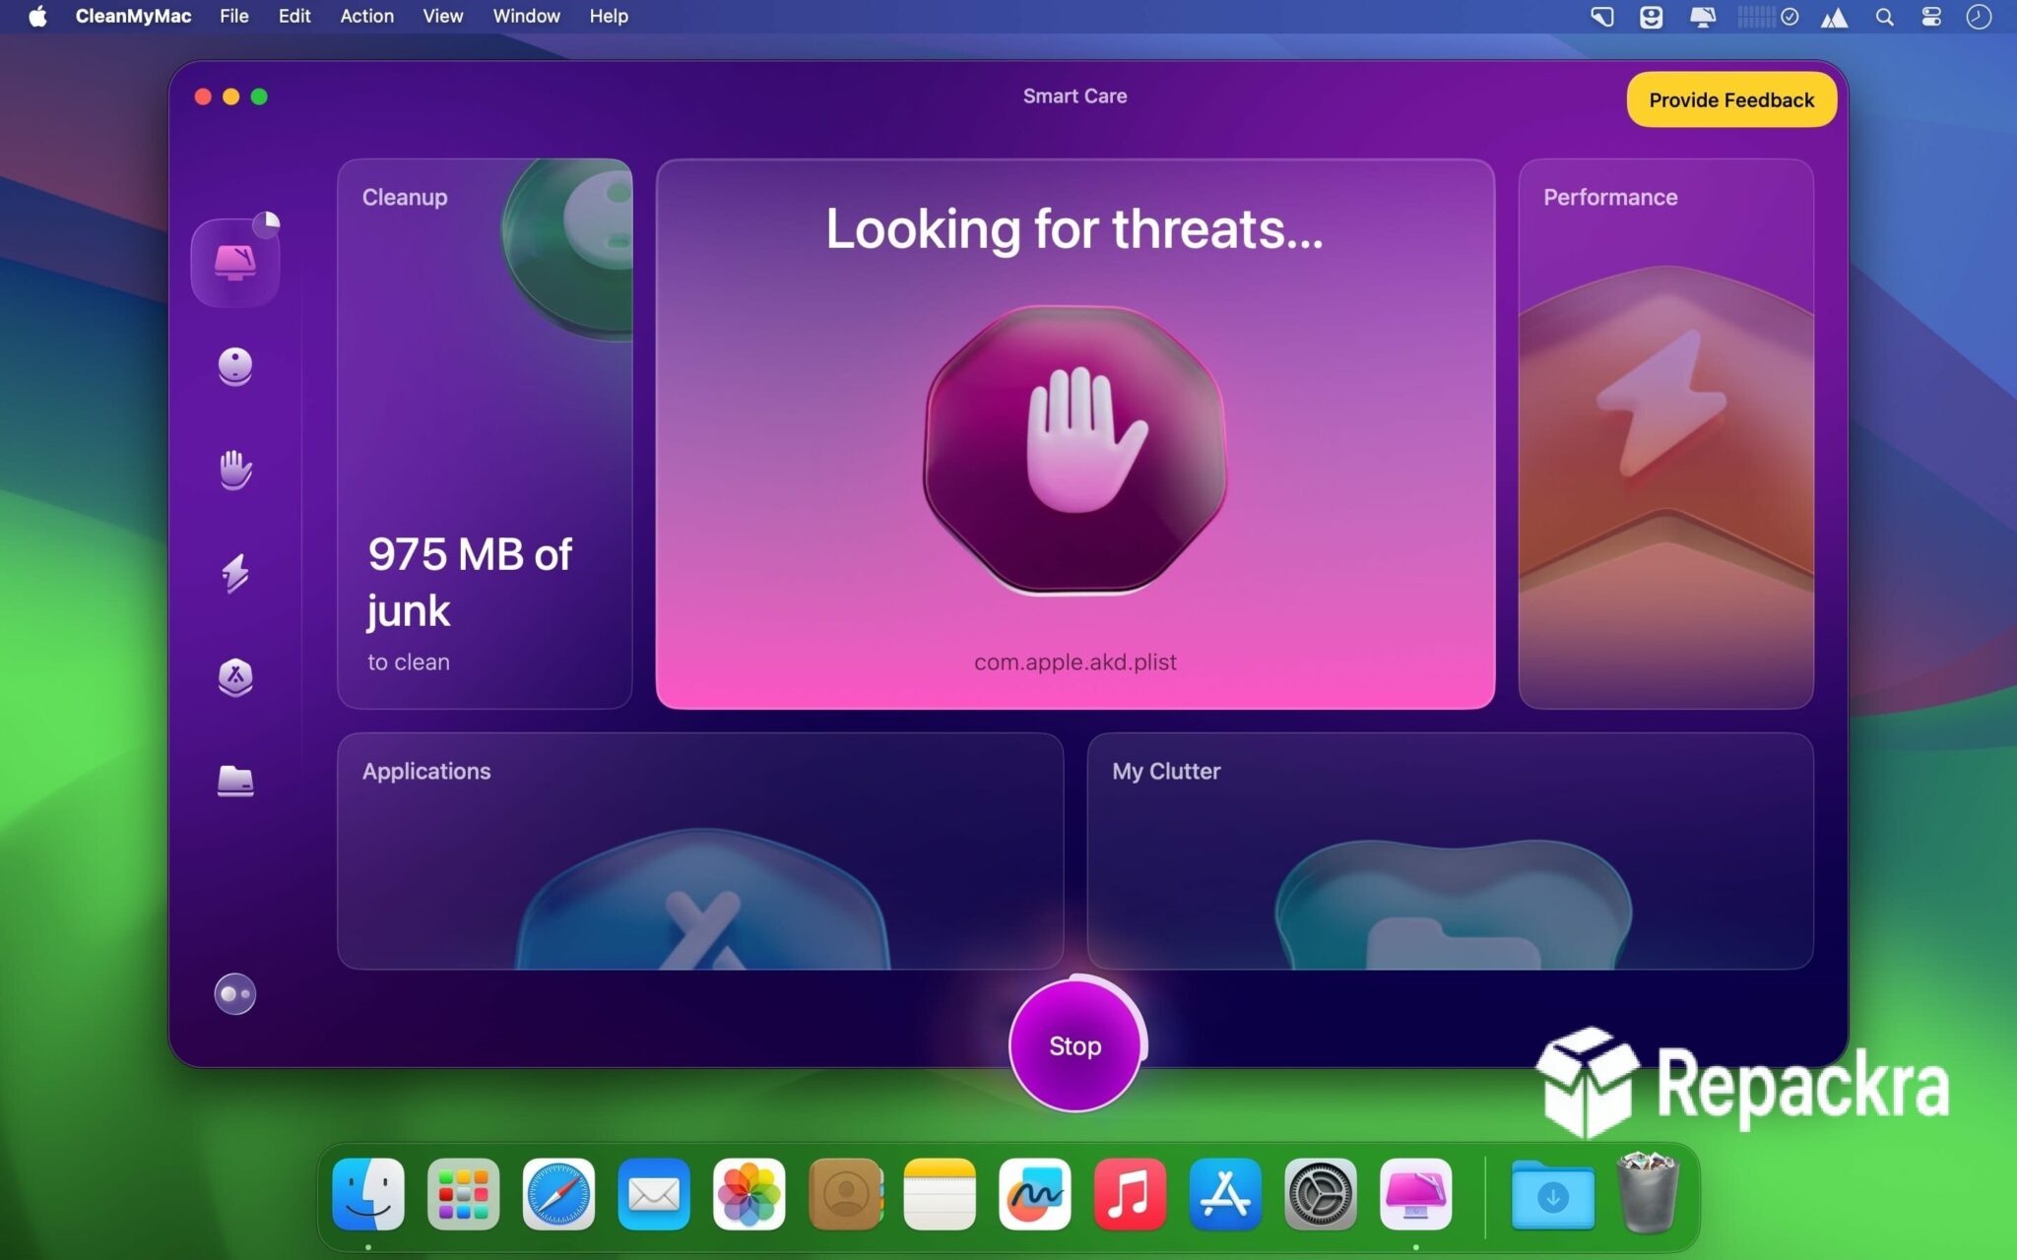The height and width of the screenshot is (1260, 2017).
Task: Open System Settings from the Dock
Action: 1321,1194
